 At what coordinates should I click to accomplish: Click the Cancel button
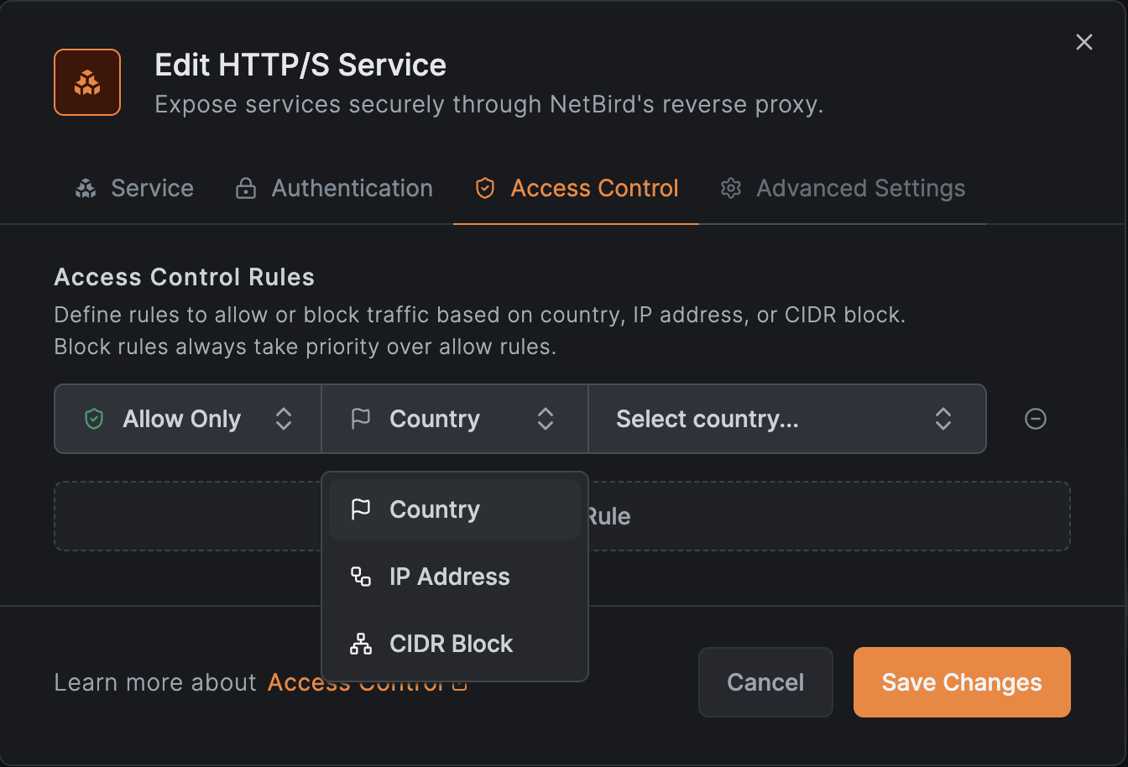point(765,682)
